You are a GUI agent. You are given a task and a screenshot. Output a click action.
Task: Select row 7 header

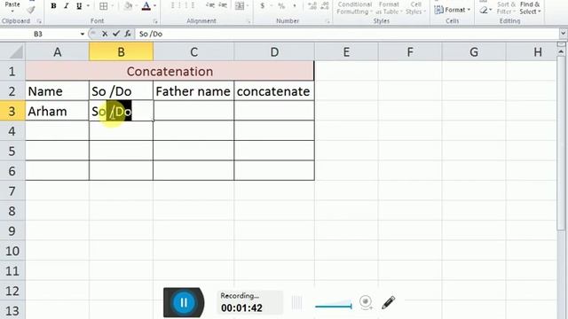coord(12,191)
